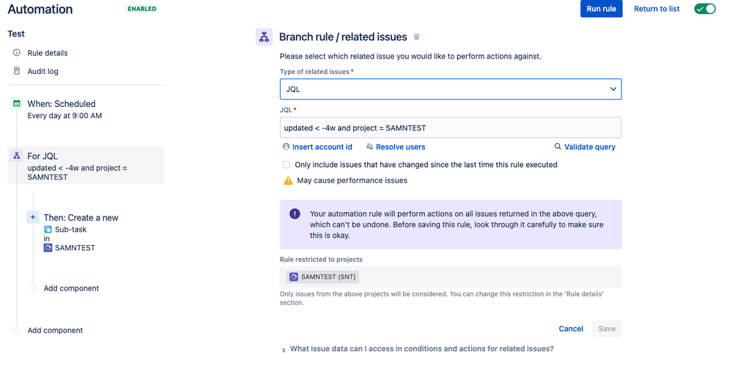Click Validate query link
732x366 pixels.
click(x=590, y=147)
